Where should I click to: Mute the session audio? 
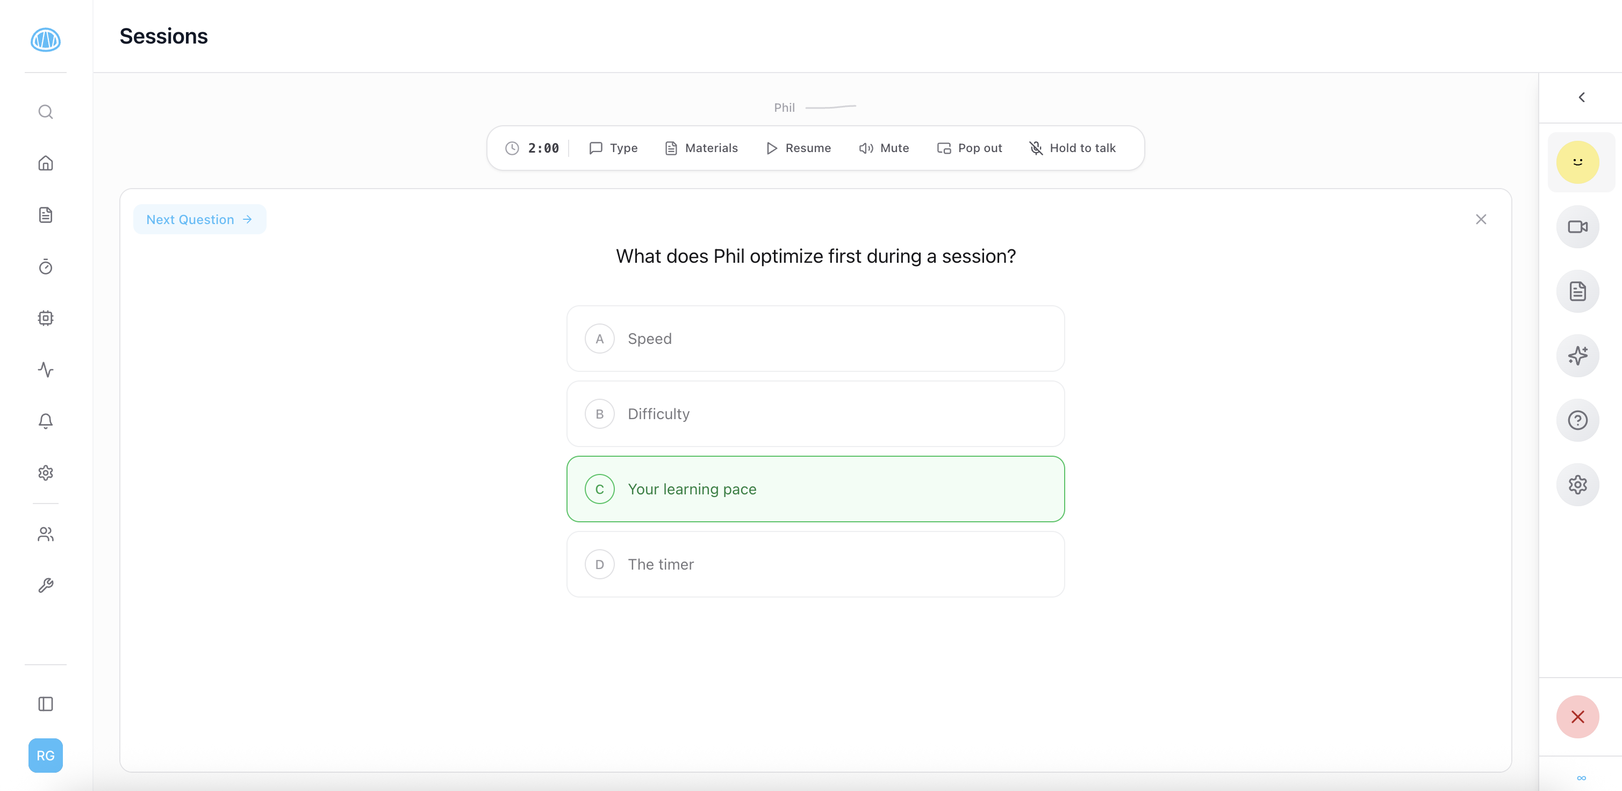click(x=884, y=148)
